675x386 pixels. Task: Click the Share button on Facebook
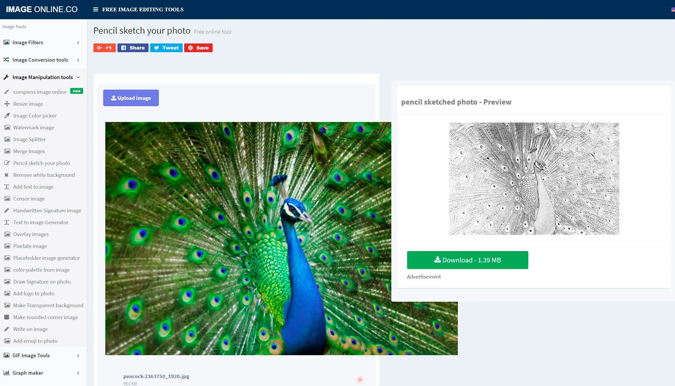click(x=132, y=48)
